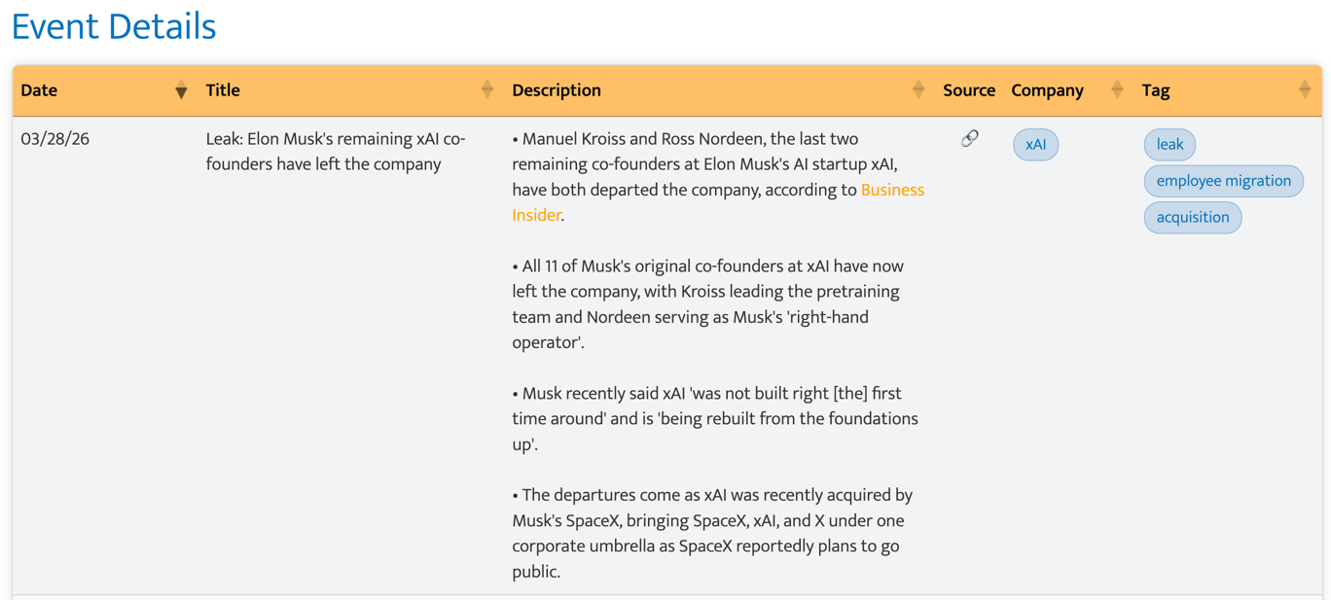Select the xAI company badge
Viewport: 1331px width, 600px height.
(x=1035, y=145)
